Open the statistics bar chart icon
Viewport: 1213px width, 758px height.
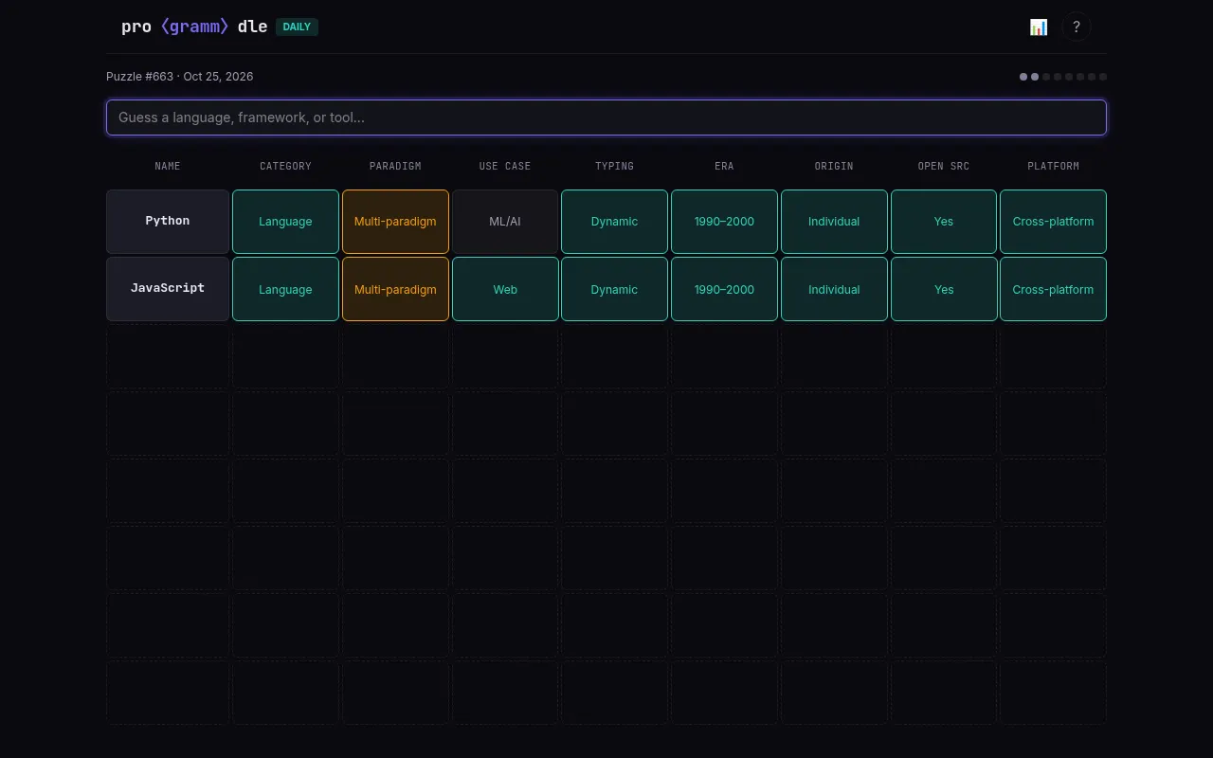click(x=1039, y=27)
